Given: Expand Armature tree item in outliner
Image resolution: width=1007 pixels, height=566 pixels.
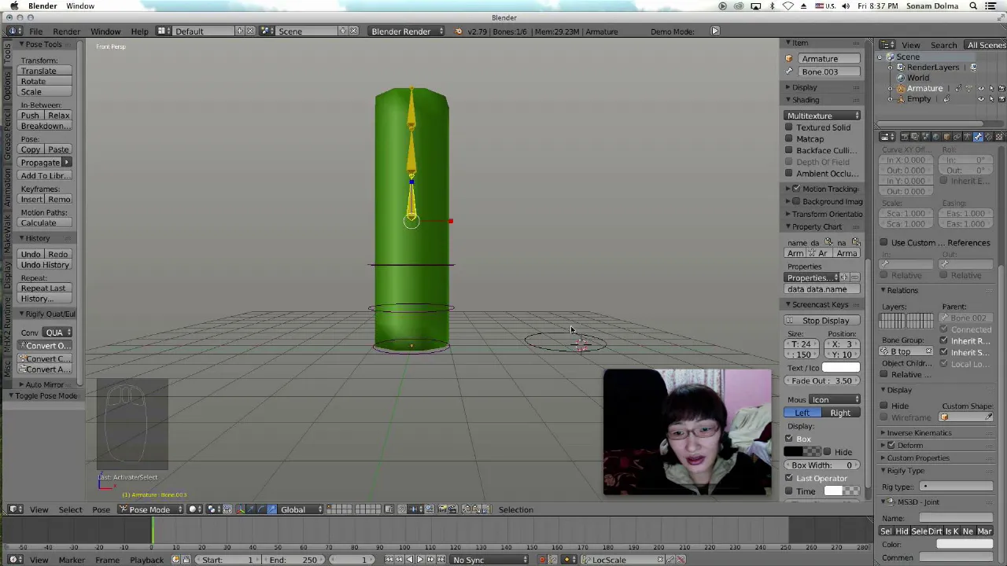Looking at the screenshot, I should pyautogui.click(x=890, y=88).
